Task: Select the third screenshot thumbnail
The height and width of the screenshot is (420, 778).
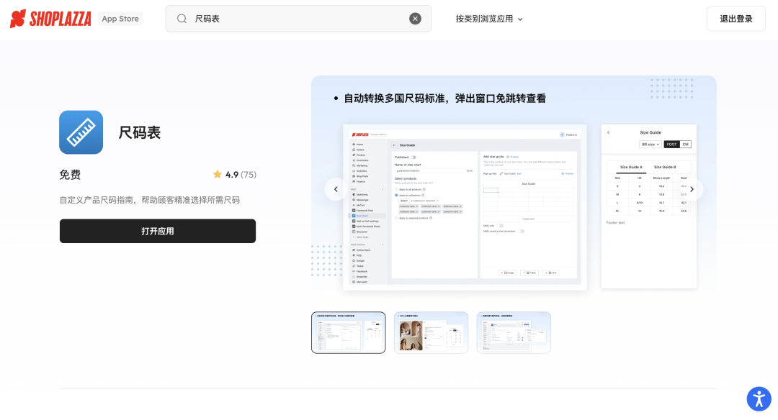Action: pos(514,332)
